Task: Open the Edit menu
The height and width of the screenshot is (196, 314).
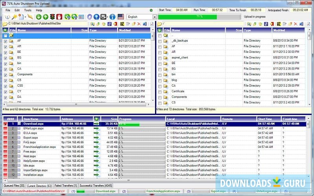Action: coord(17,10)
